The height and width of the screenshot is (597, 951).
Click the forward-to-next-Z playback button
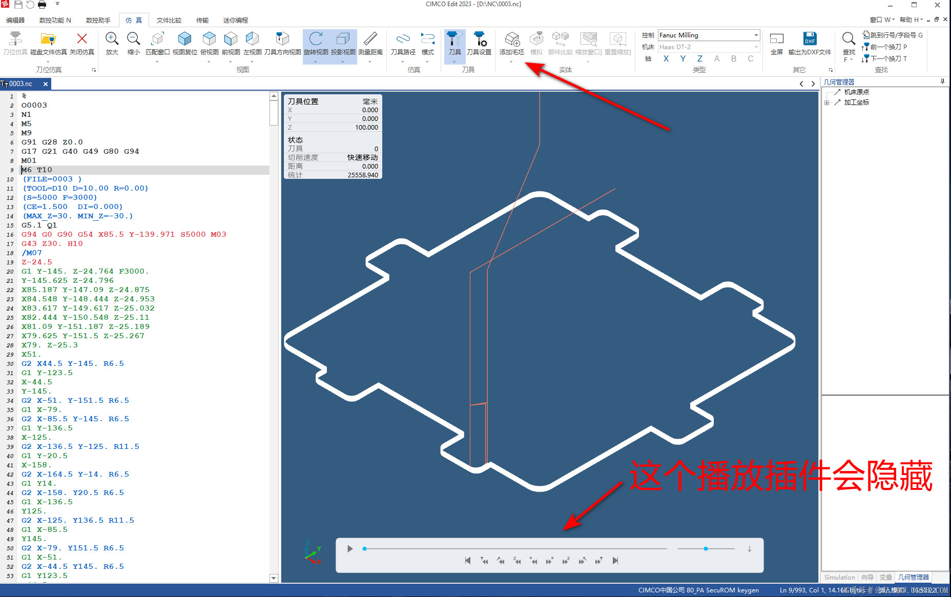coord(566,561)
